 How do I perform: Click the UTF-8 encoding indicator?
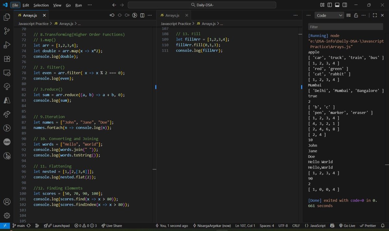tap(283, 225)
